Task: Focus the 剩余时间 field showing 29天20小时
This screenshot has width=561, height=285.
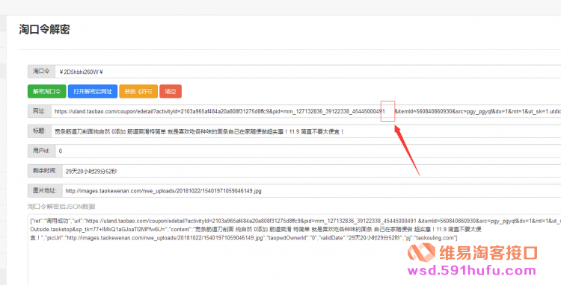Action: pos(312,171)
